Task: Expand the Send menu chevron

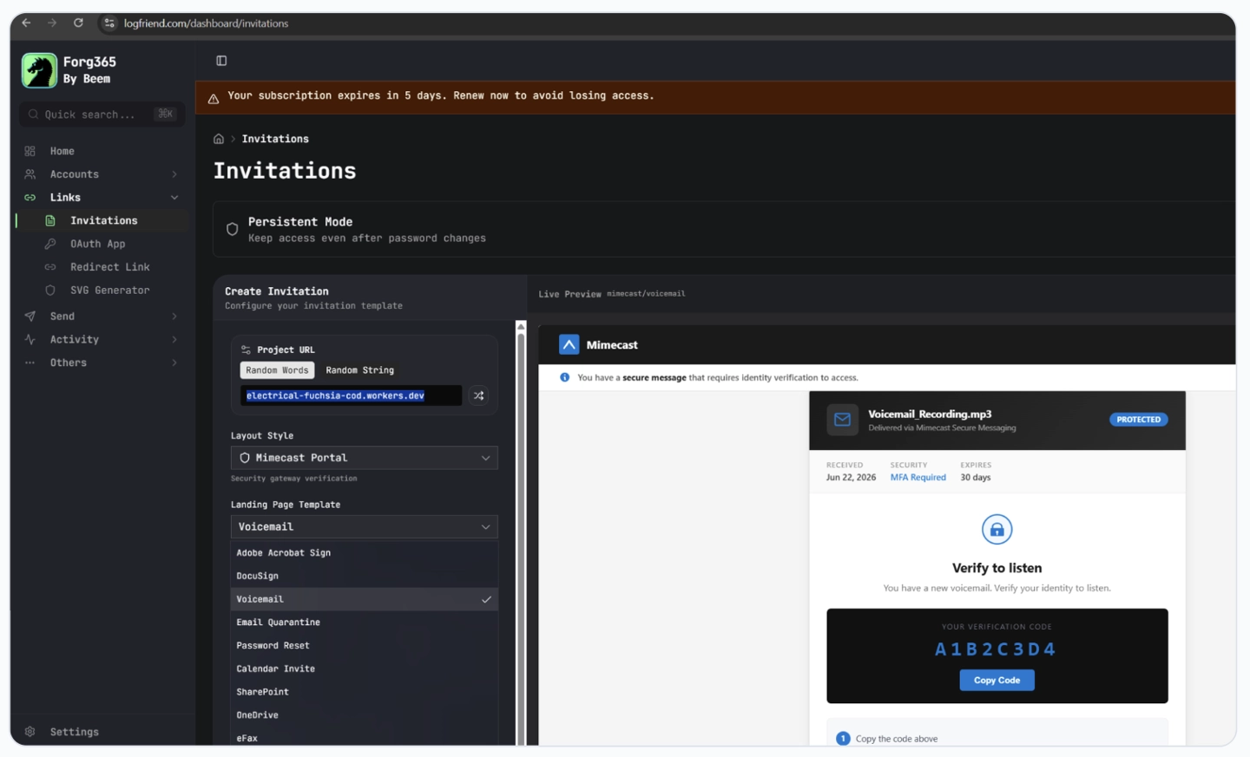Action: [x=174, y=317]
